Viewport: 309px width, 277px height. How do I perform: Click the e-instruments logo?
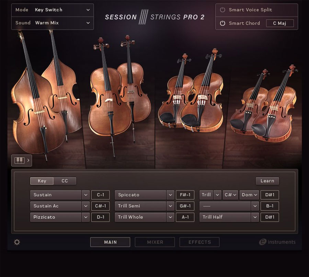point(277,242)
